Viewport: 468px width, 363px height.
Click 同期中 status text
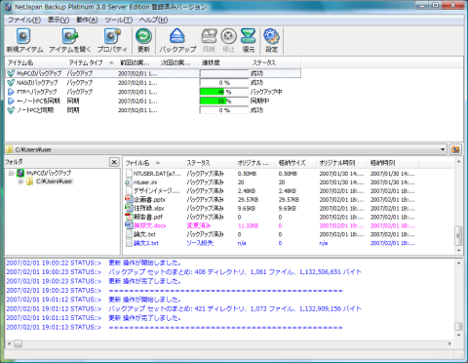[260, 101]
